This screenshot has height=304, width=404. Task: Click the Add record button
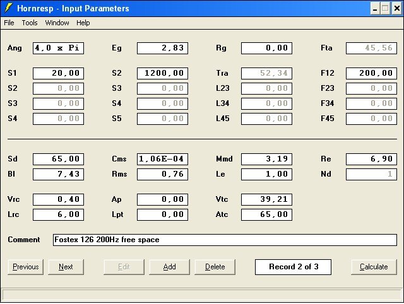click(x=169, y=267)
